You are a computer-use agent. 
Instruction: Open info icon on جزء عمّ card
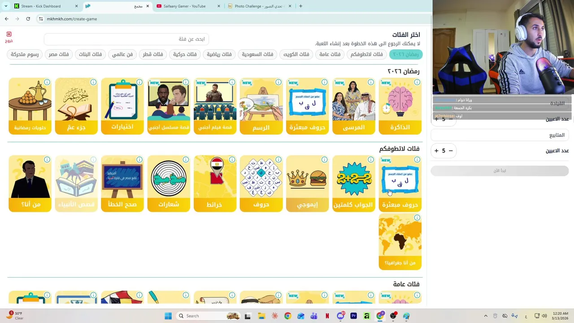click(x=93, y=82)
